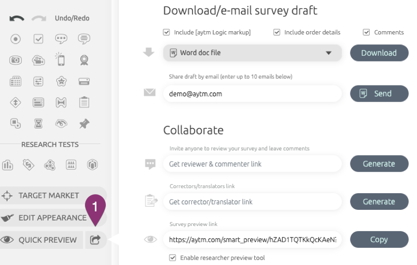The height and width of the screenshot is (265, 417).
Task: Select the stacked bars distribute icon
Action: [x=38, y=103]
